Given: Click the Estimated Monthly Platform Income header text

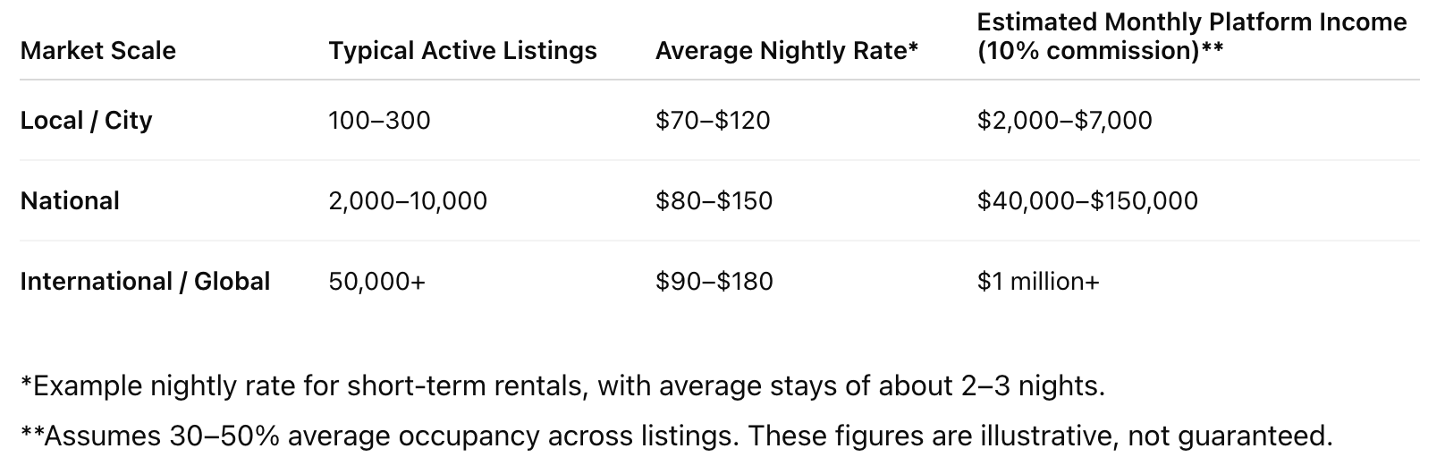Looking at the screenshot, I should coord(1192,21).
